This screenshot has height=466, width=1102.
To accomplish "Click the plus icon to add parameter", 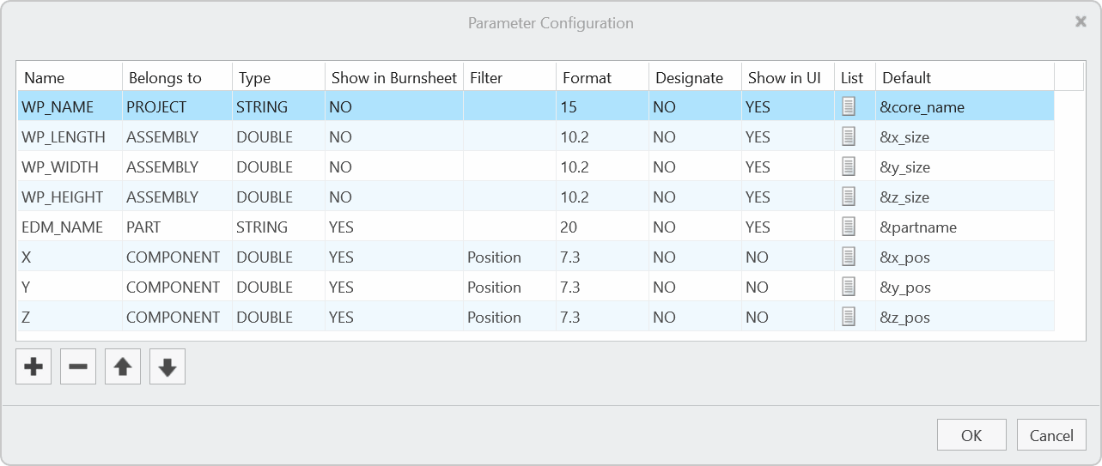I will [33, 367].
